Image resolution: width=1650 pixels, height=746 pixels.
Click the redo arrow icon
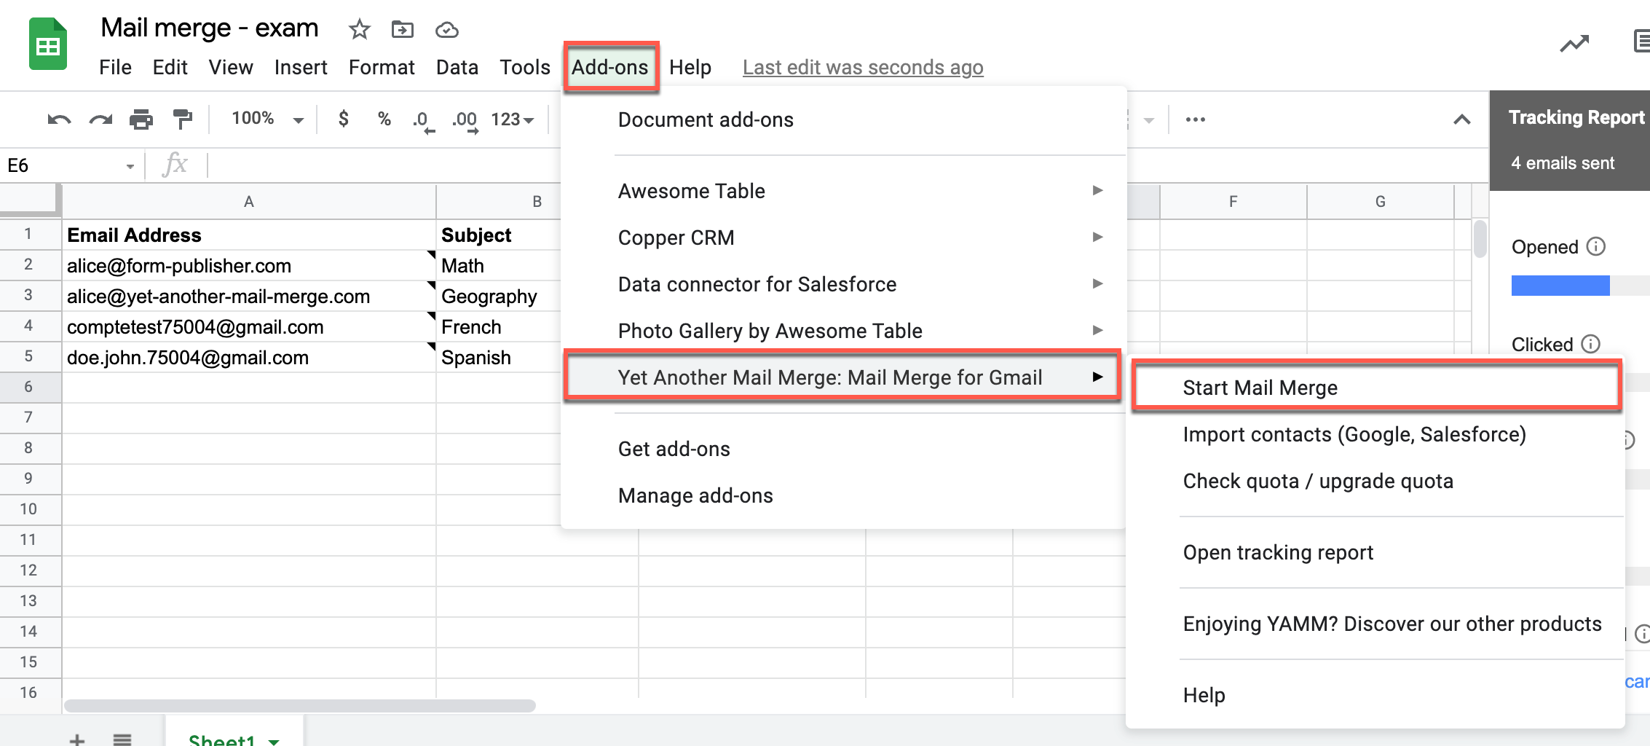100,119
